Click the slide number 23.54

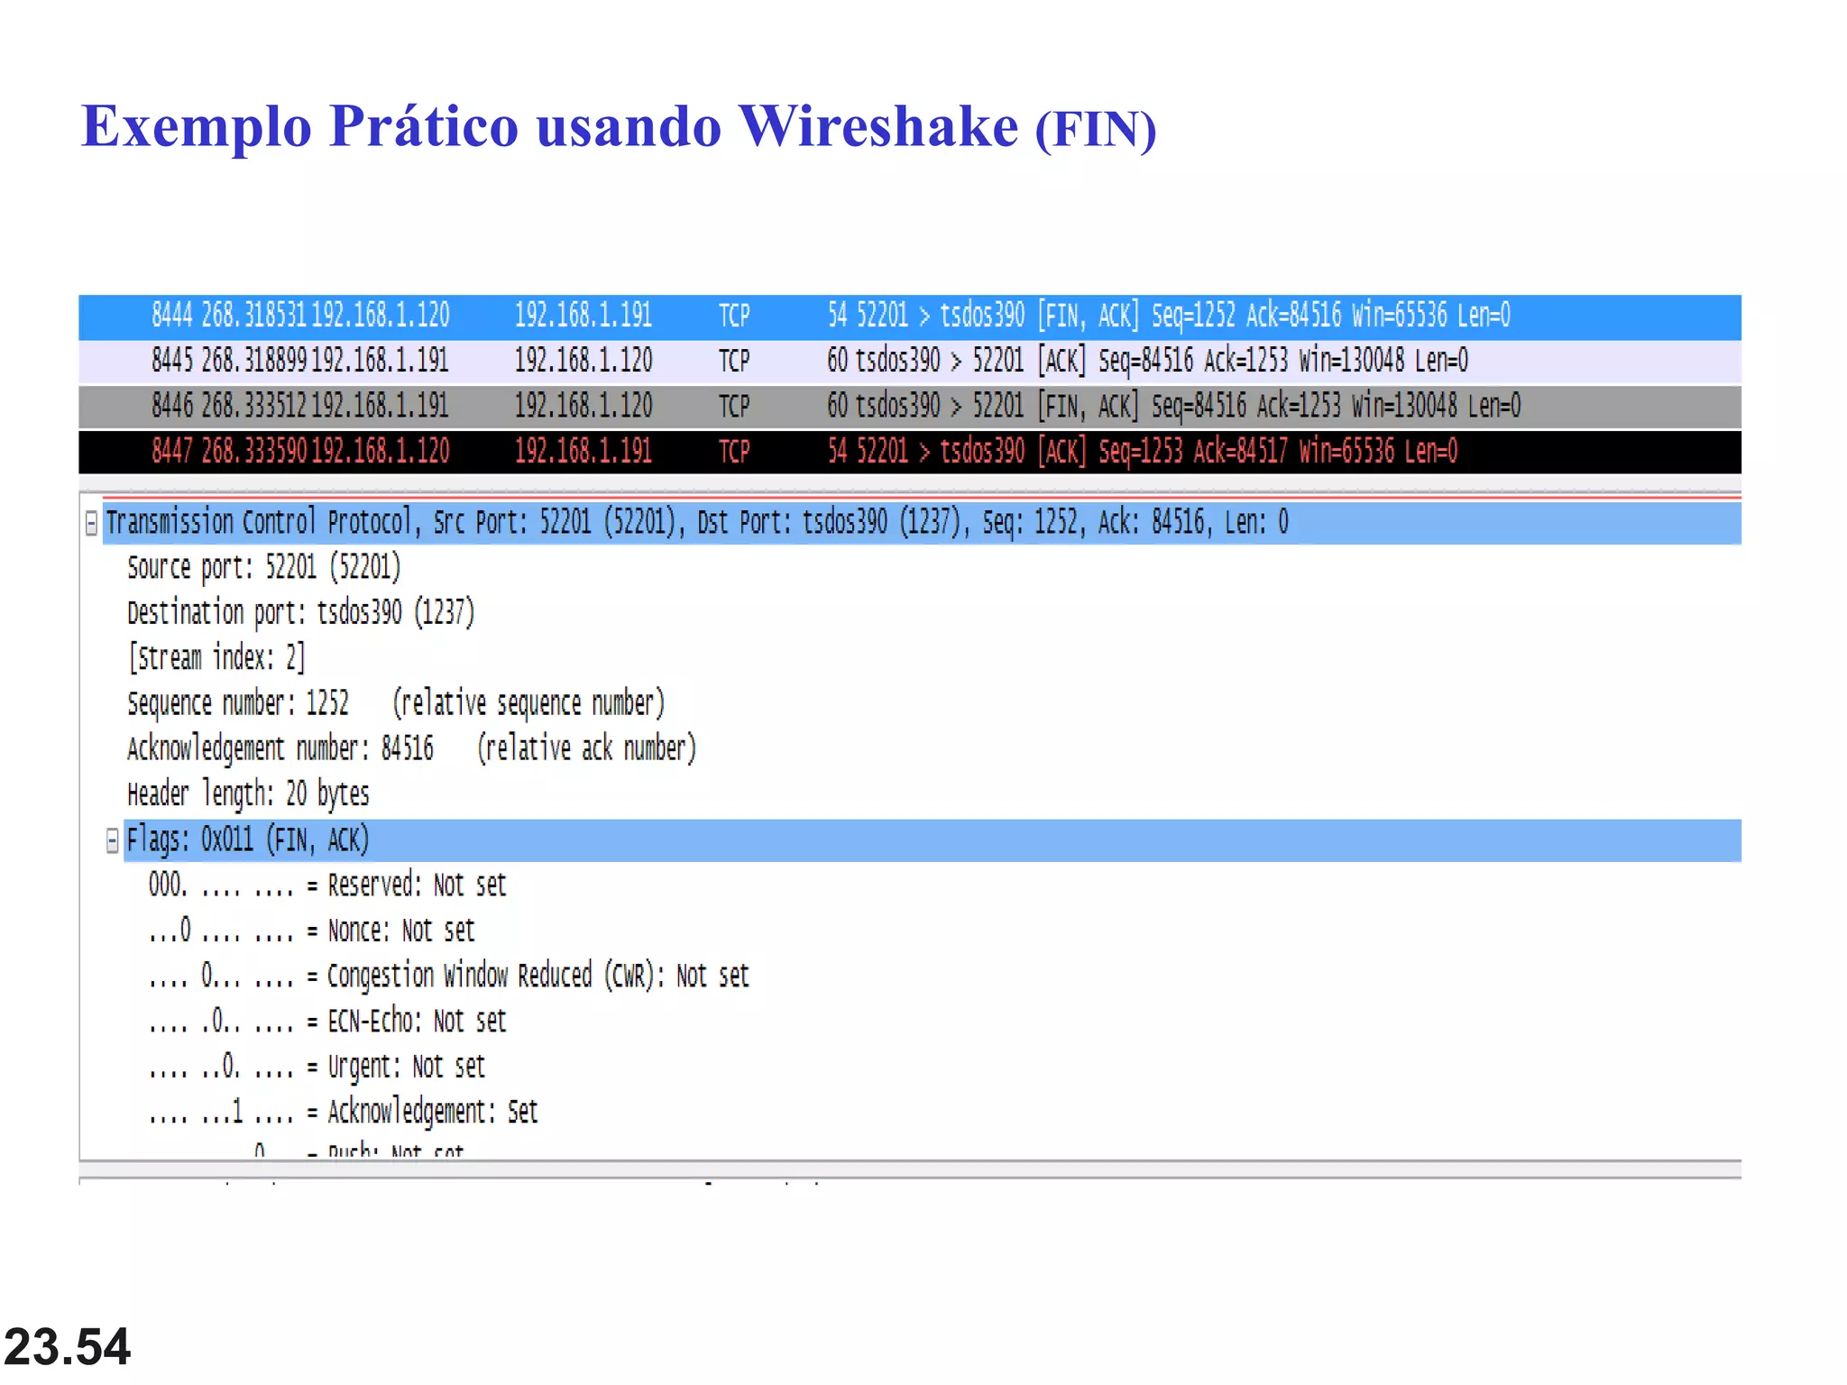click(68, 1346)
